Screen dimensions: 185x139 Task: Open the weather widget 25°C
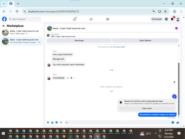click(145, 133)
